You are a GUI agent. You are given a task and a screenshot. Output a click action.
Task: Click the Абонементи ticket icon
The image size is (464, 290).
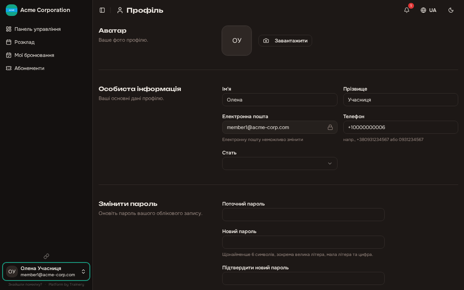[9, 68]
